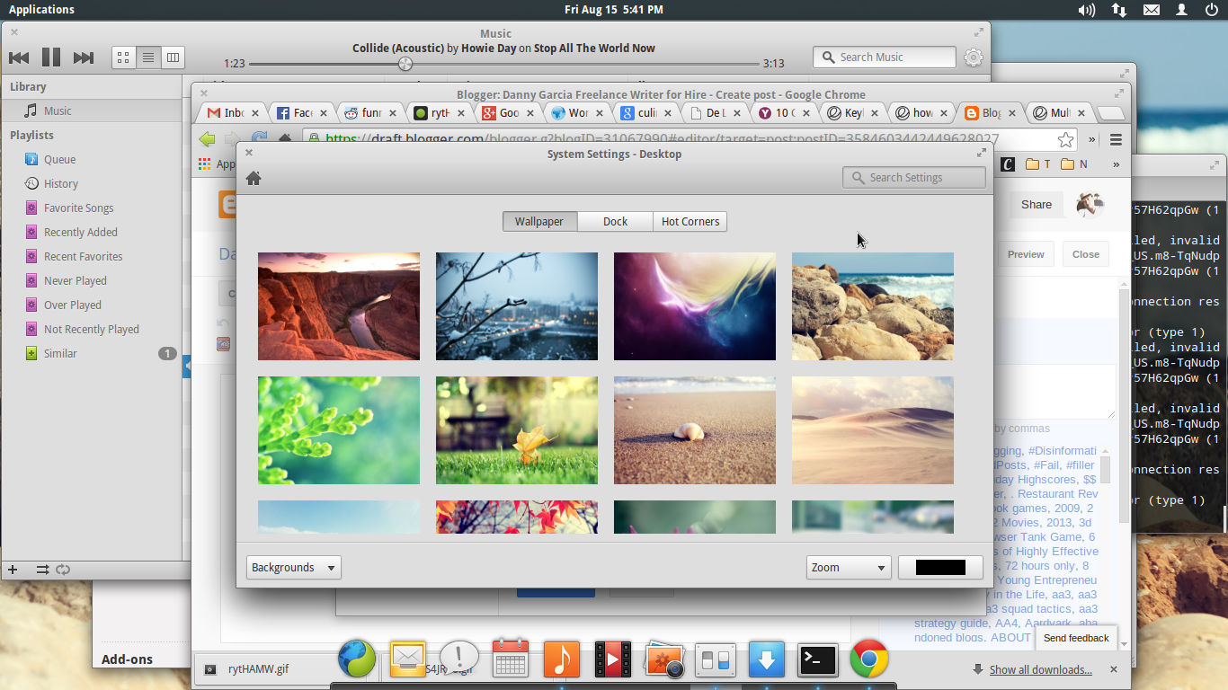Open the volume indicator in top panel

1086,10
